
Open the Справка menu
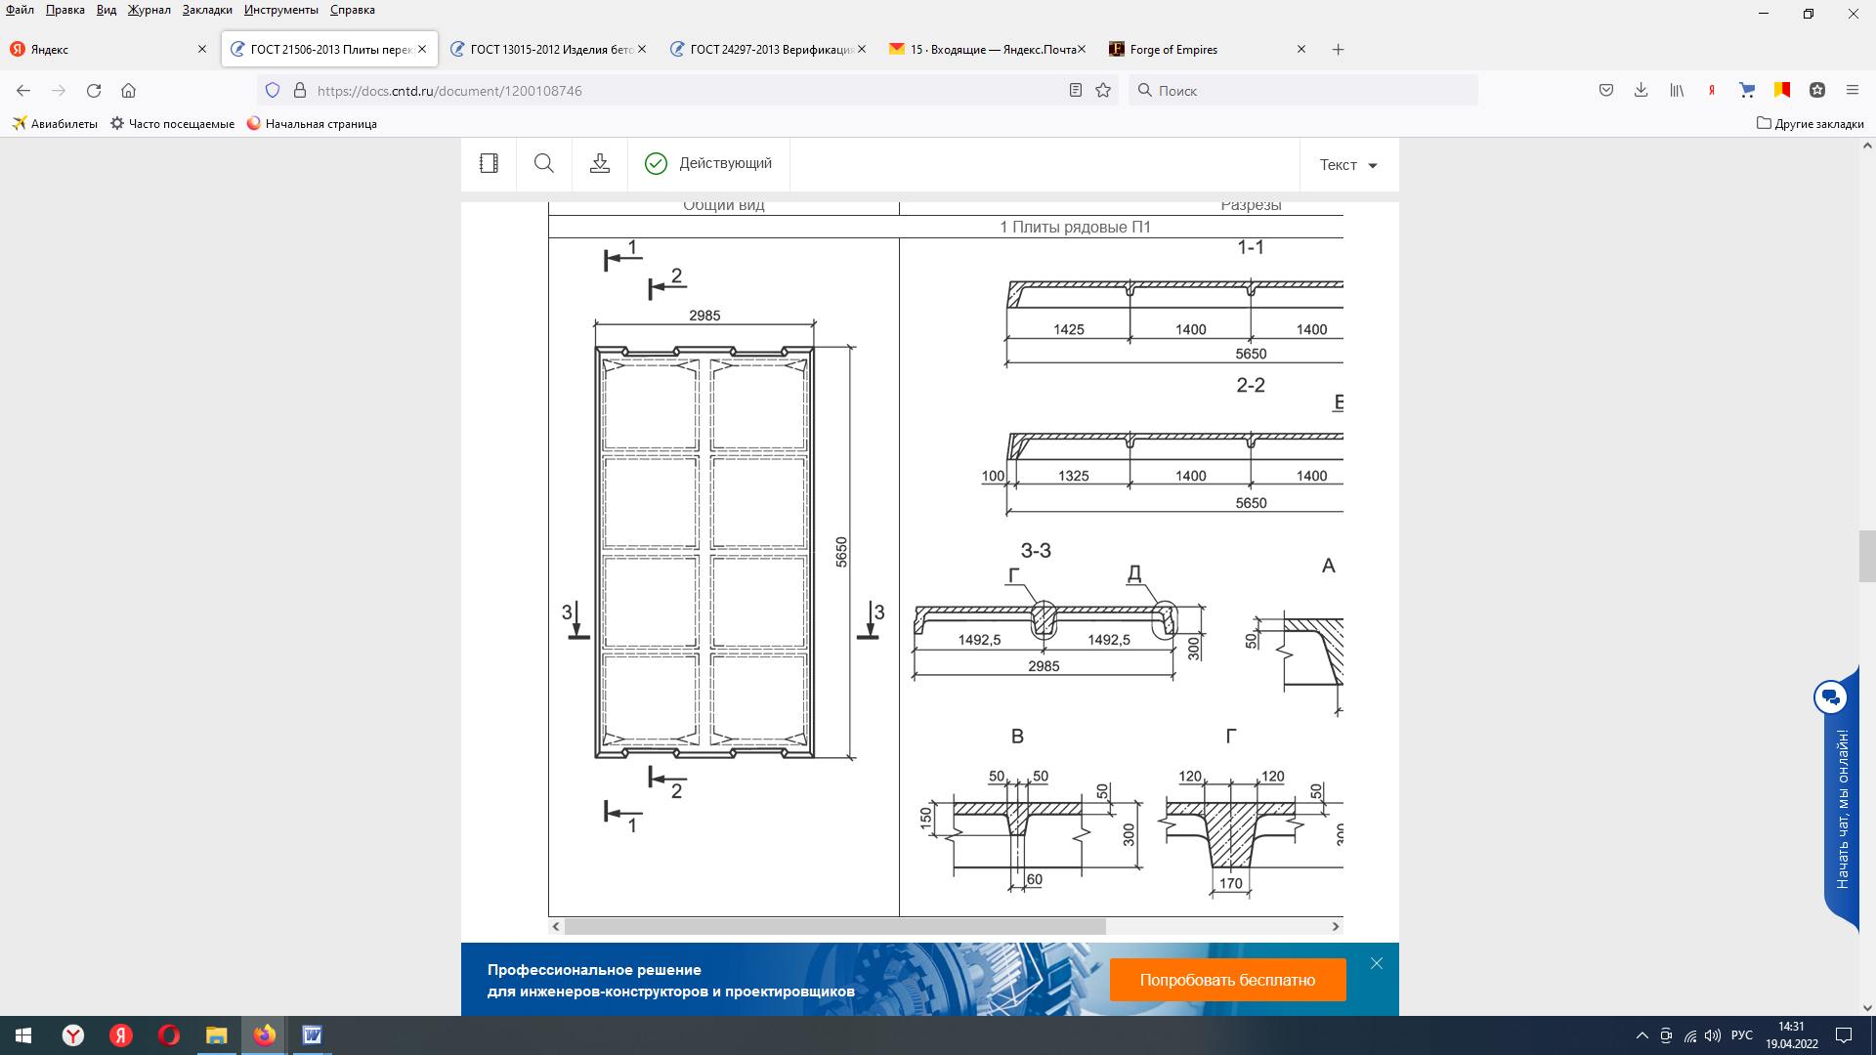(x=353, y=10)
